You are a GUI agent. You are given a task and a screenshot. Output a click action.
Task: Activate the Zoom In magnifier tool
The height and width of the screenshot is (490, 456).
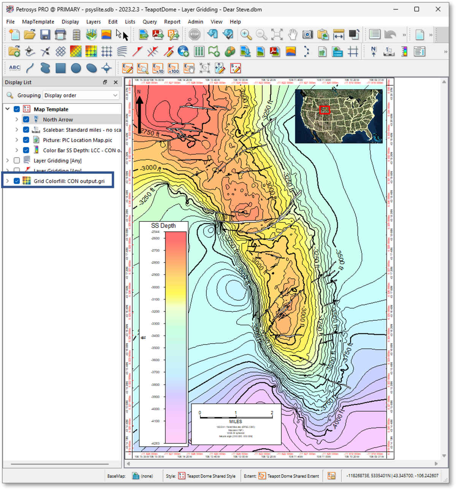coord(246,34)
